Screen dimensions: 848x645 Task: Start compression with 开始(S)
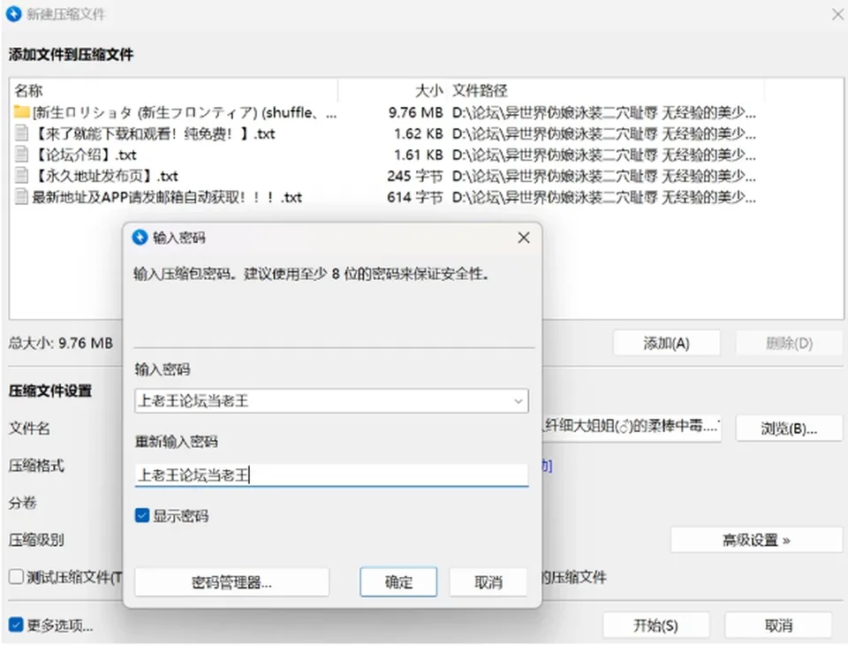[x=656, y=626]
